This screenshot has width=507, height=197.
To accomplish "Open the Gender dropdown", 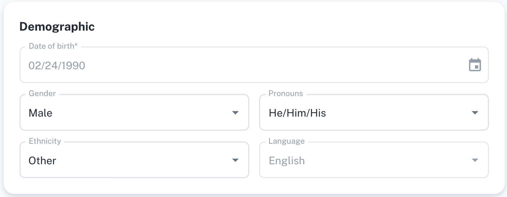I will [x=134, y=113].
